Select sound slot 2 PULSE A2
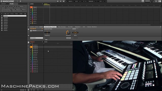Image resolution: width=162 pixels, height=91 pixels. coord(36,47)
